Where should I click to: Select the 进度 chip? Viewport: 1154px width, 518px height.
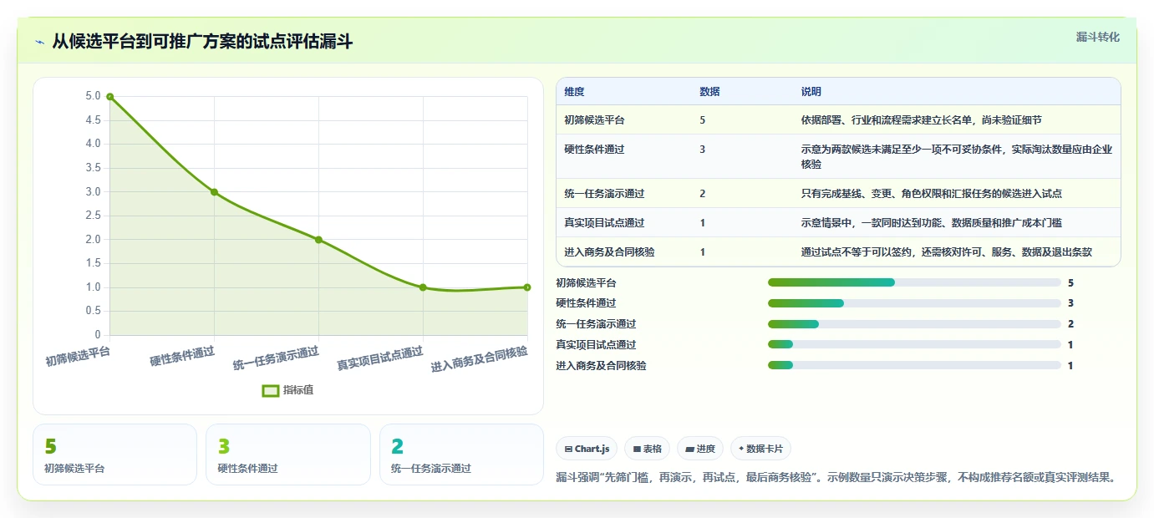click(x=700, y=449)
